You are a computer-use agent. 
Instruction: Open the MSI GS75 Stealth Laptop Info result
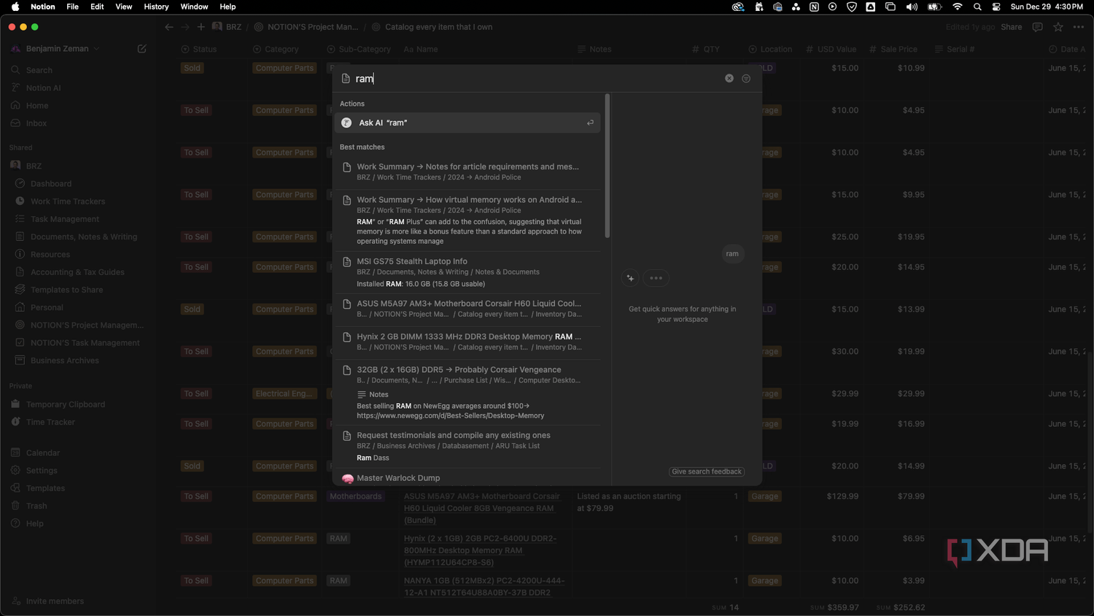pyautogui.click(x=467, y=272)
